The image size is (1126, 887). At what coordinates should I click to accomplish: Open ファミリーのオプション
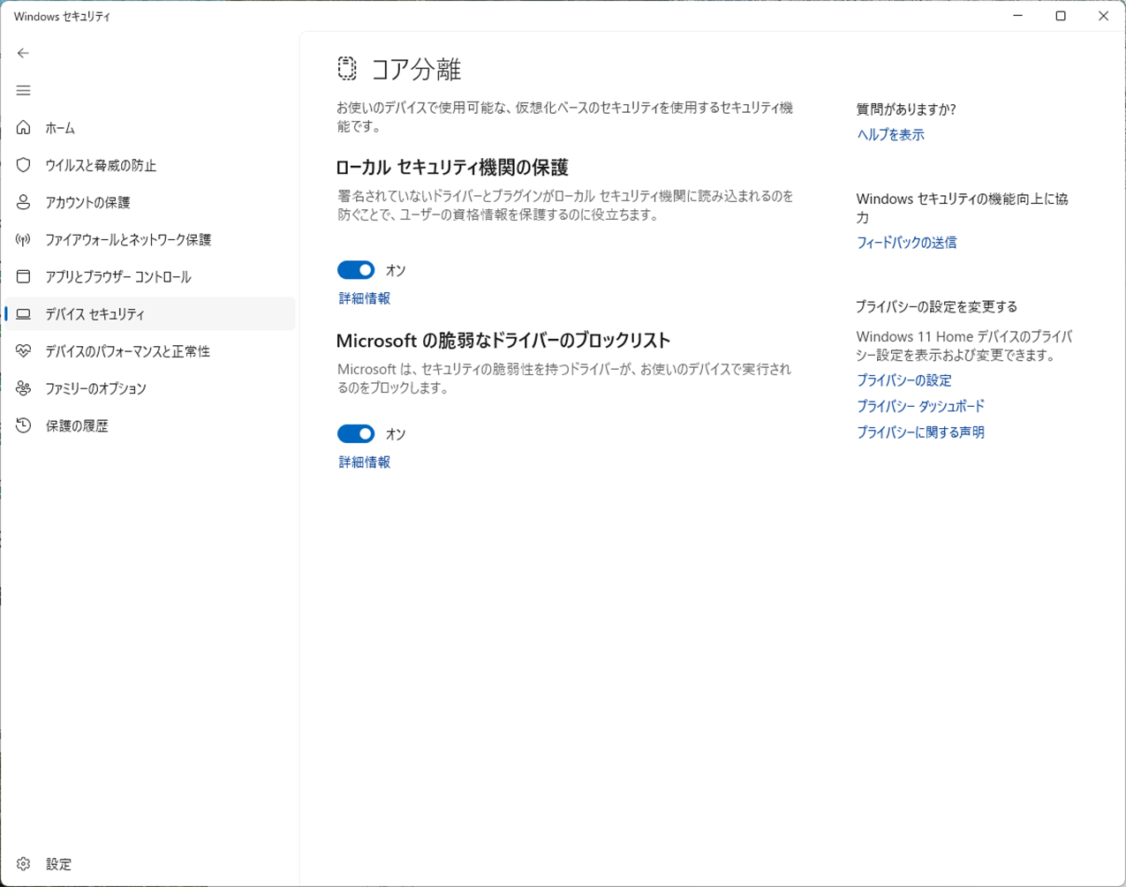[x=150, y=388]
